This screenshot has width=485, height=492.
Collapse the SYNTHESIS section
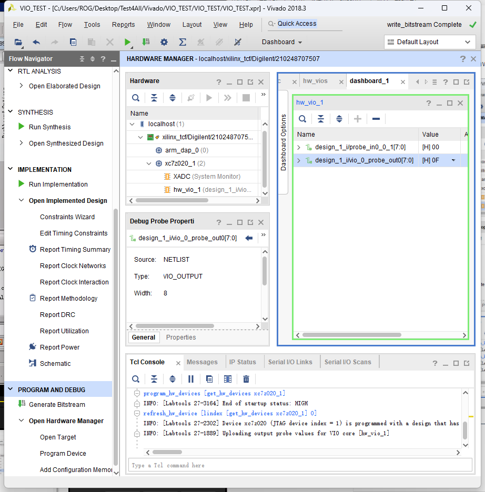point(11,112)
